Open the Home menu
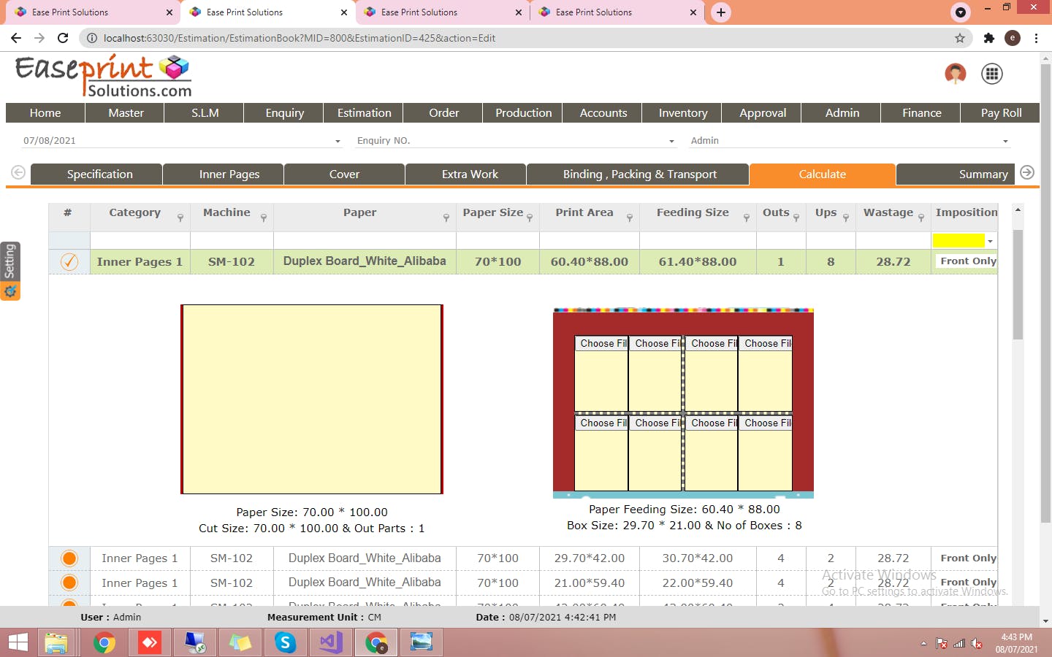 point(45,113)
